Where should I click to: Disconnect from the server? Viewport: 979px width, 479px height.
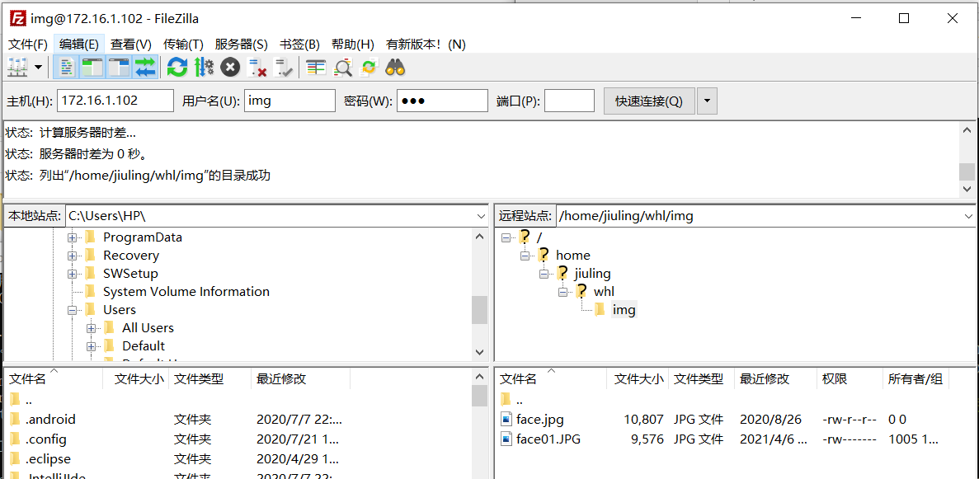256,67
